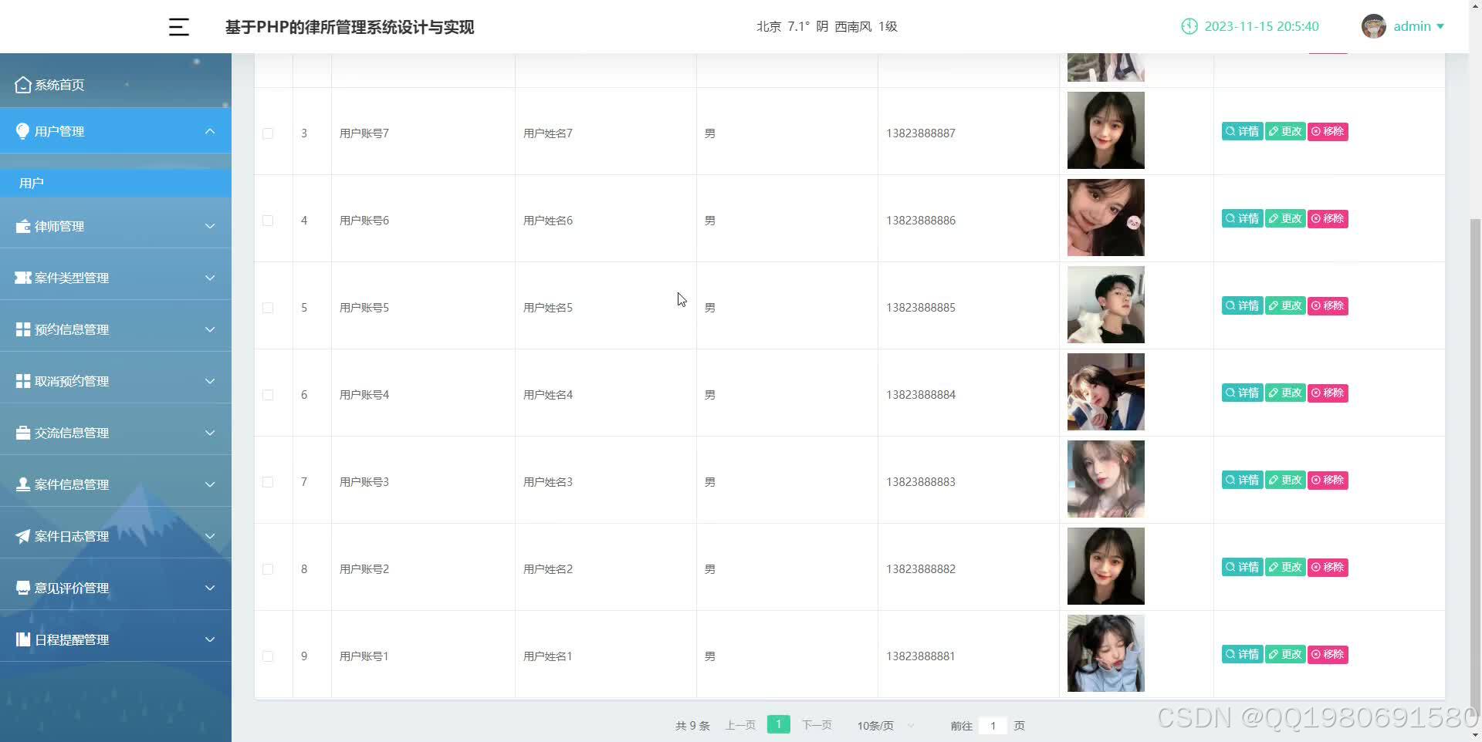This screenshot has width=1482, height=742.
Task: Click 更改 for 用户账号6
Action: click(1285, 218)
